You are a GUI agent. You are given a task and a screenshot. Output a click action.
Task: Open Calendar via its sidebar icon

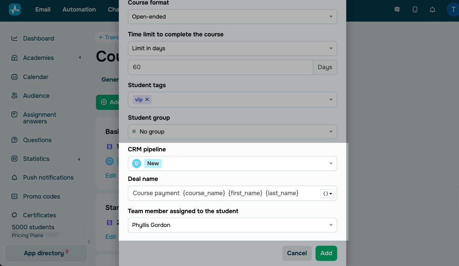click(14, 77)
